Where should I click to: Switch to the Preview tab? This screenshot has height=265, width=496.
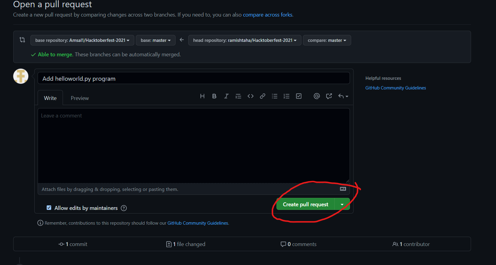[80, 98]
